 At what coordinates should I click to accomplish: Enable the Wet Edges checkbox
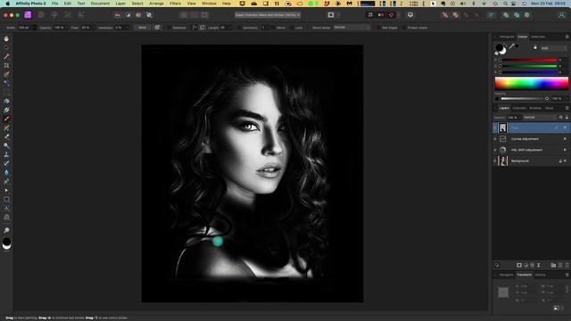click(x=378, y=28)
